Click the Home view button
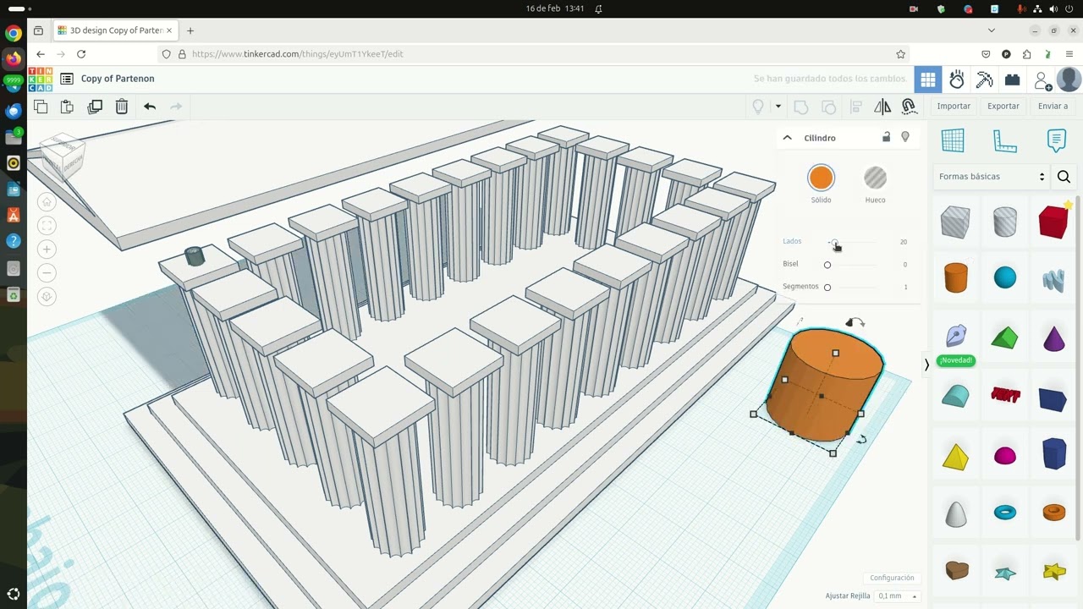This screenshot has height=609, width=1083. (47, 201)
